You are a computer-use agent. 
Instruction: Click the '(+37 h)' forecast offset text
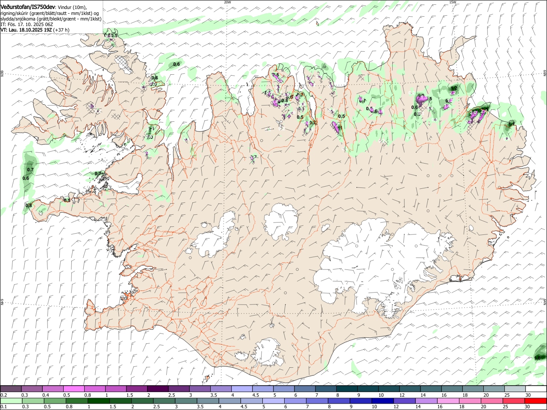point(62,30)
